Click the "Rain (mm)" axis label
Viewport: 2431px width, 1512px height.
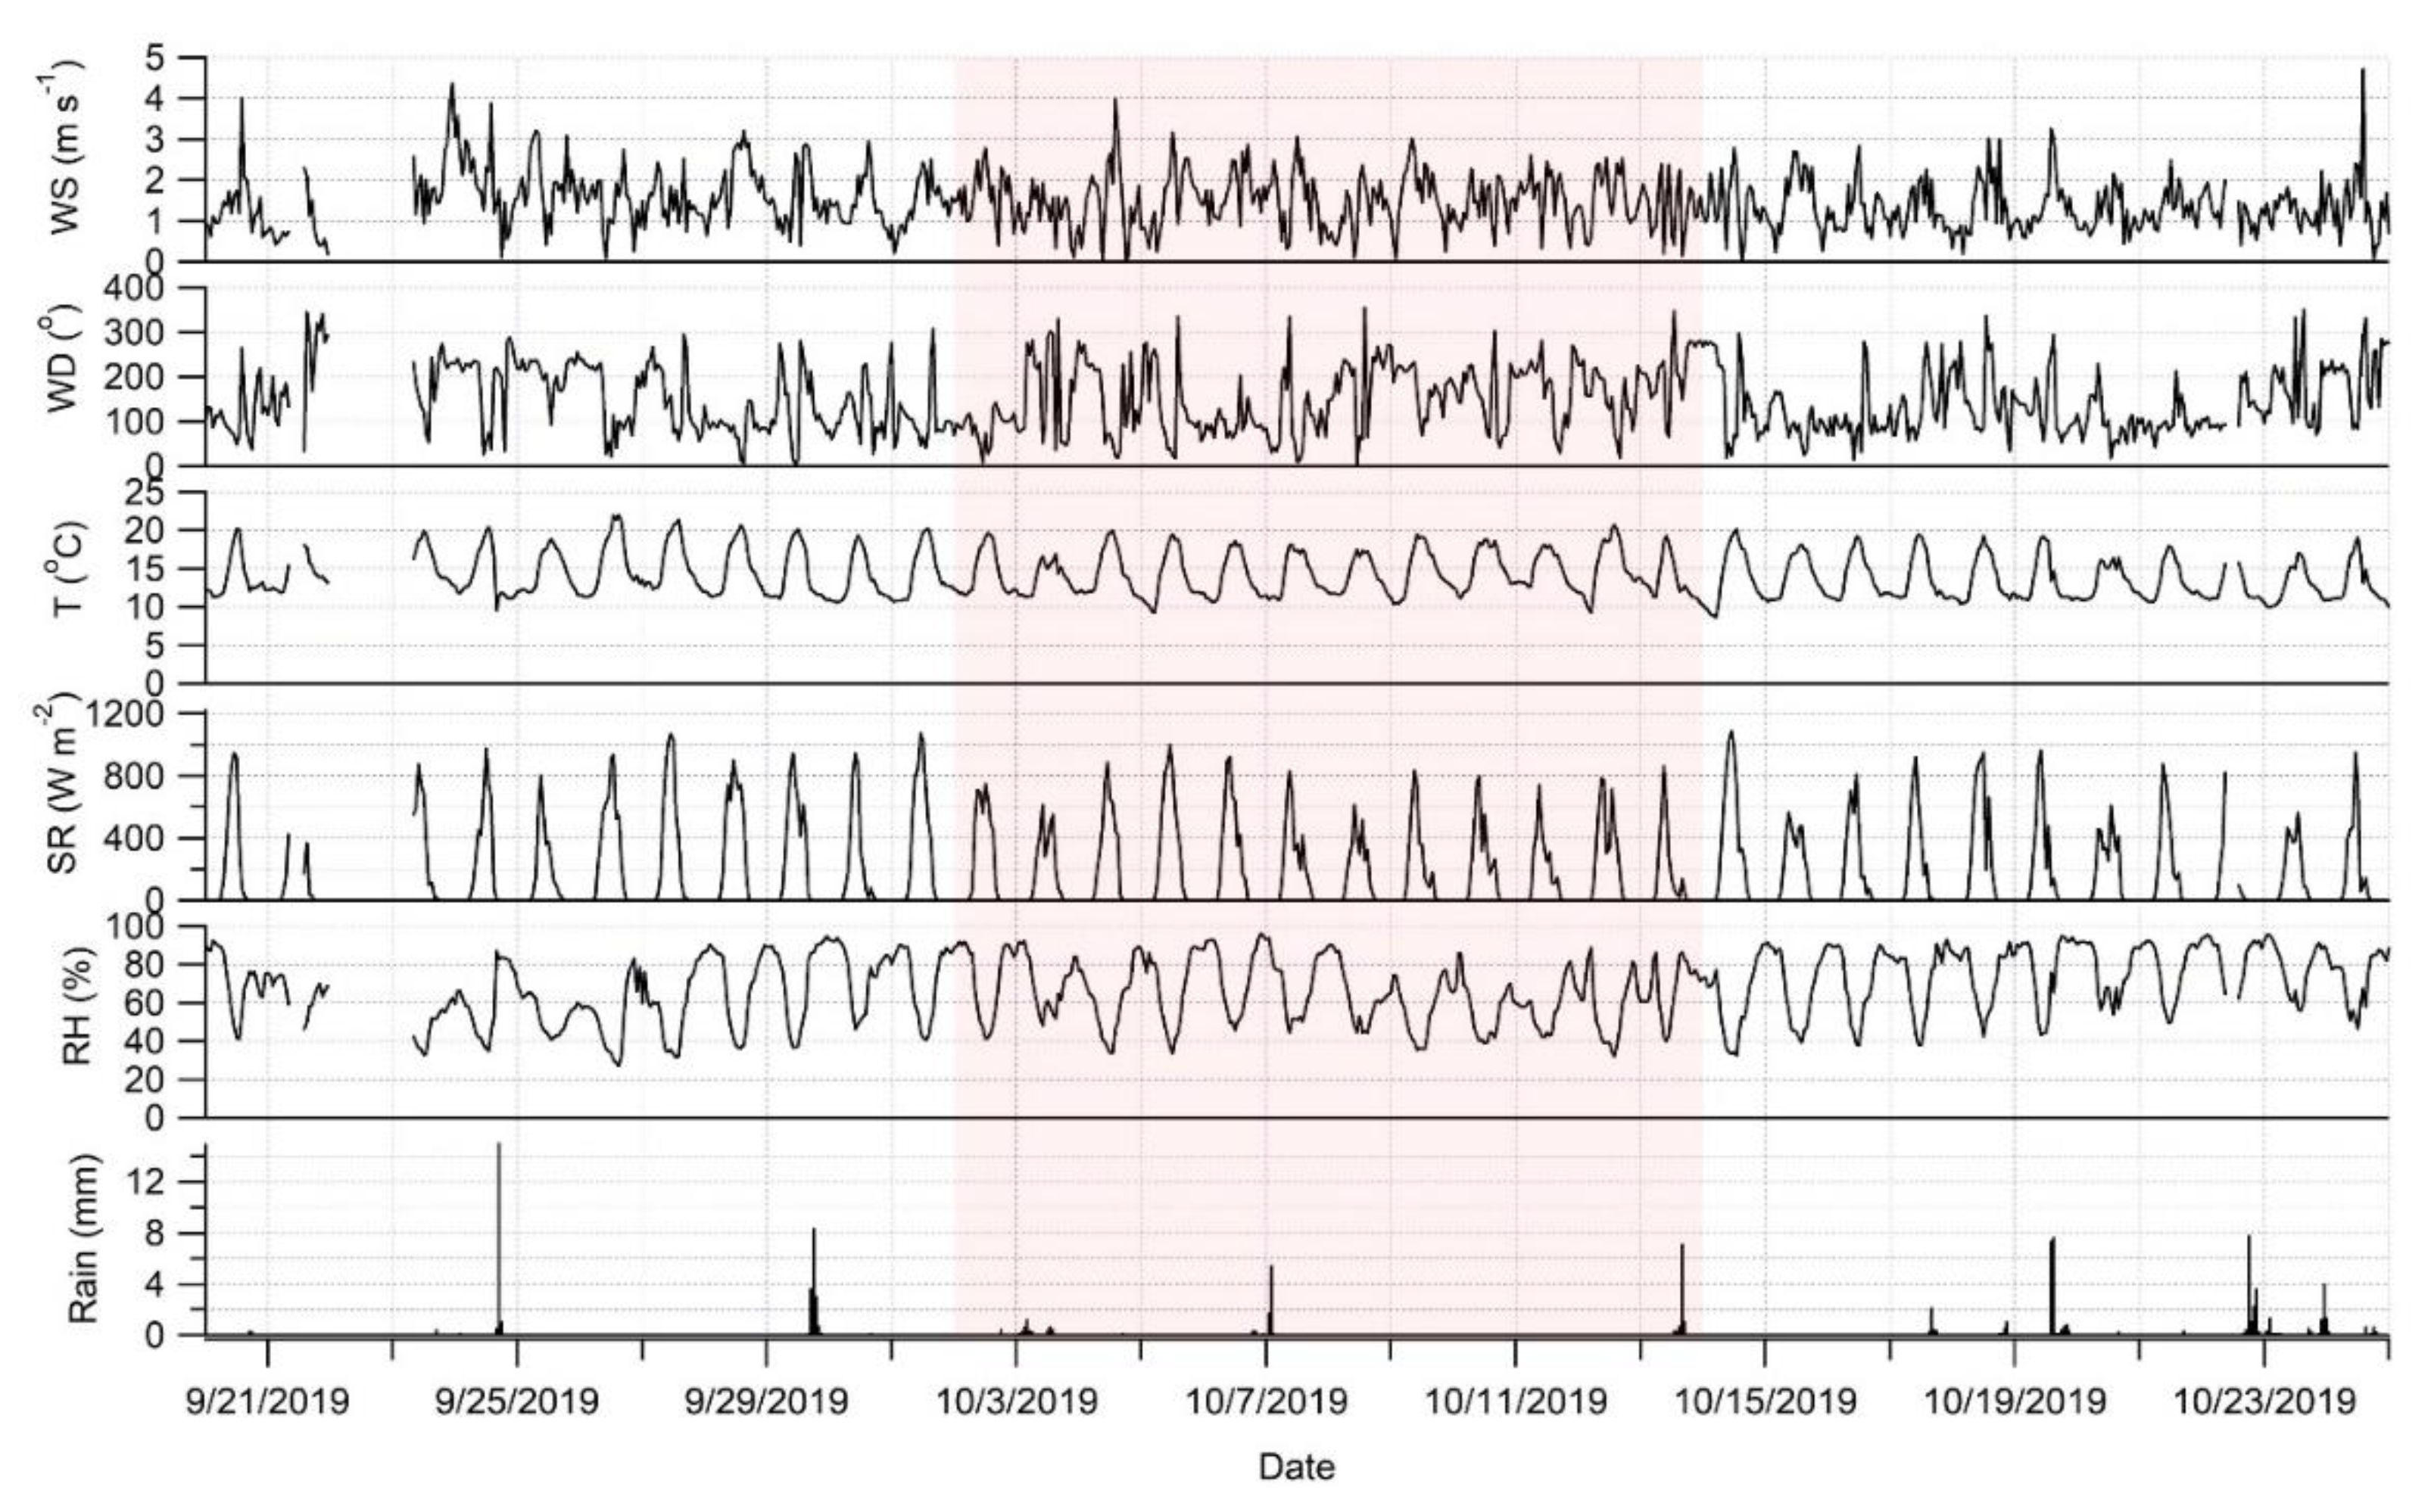[84, 1240]
